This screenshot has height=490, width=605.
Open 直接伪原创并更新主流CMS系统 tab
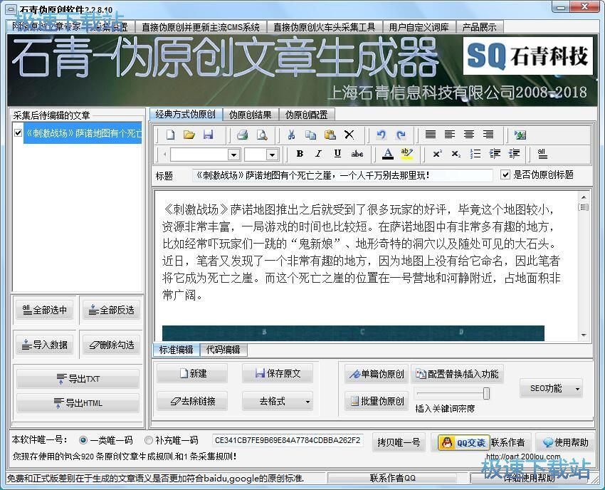(x=201, y=27)
